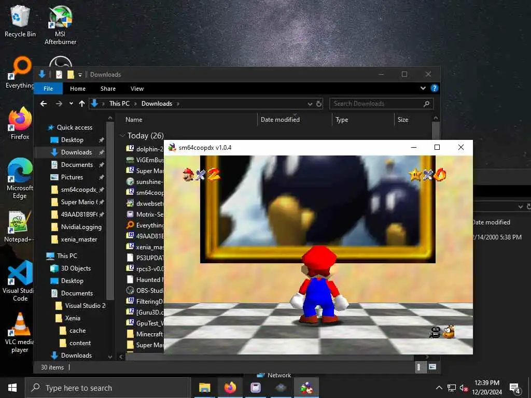Select the OBS-Studio installer file

(x=145, y=290)
